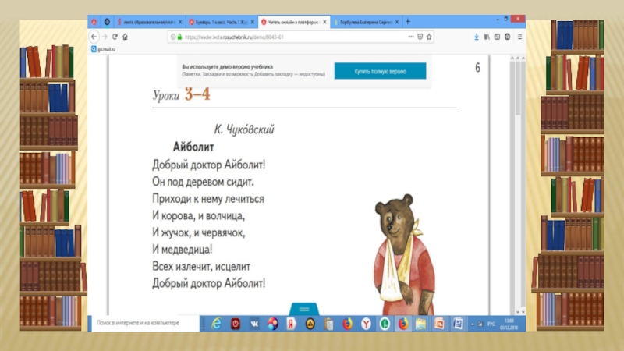Save page to Pocket
The height and width of the screenshot is (351, 624).
pyautogui.click(x=420, y=37)
